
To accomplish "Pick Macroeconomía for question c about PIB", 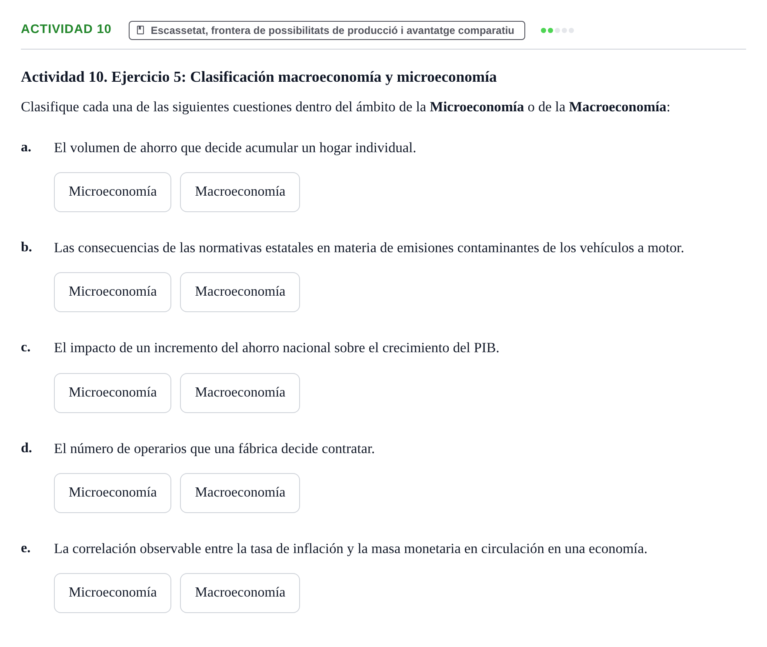I will (240, 393).
